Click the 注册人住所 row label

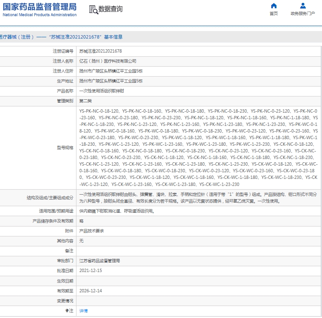[x=63, y=71]
